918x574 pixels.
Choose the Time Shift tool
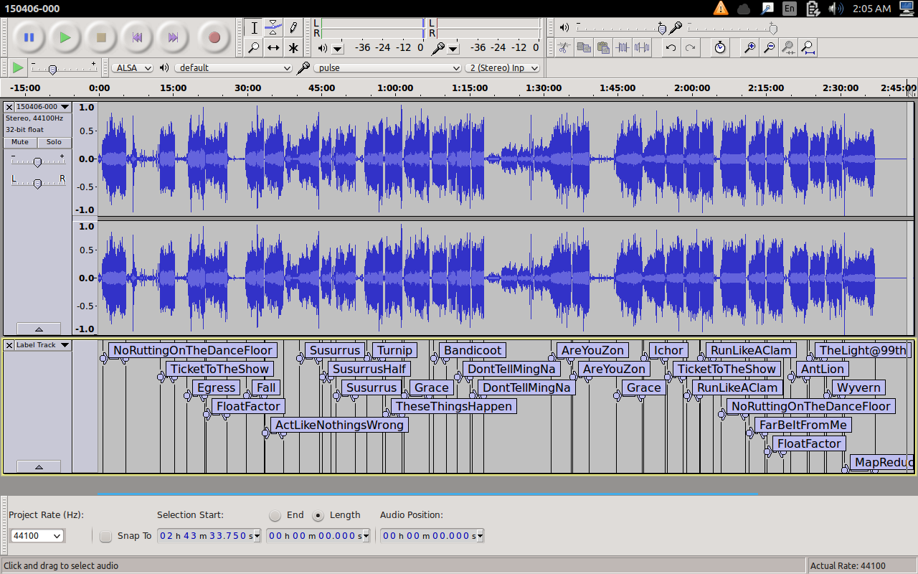[x=273, y=48]
